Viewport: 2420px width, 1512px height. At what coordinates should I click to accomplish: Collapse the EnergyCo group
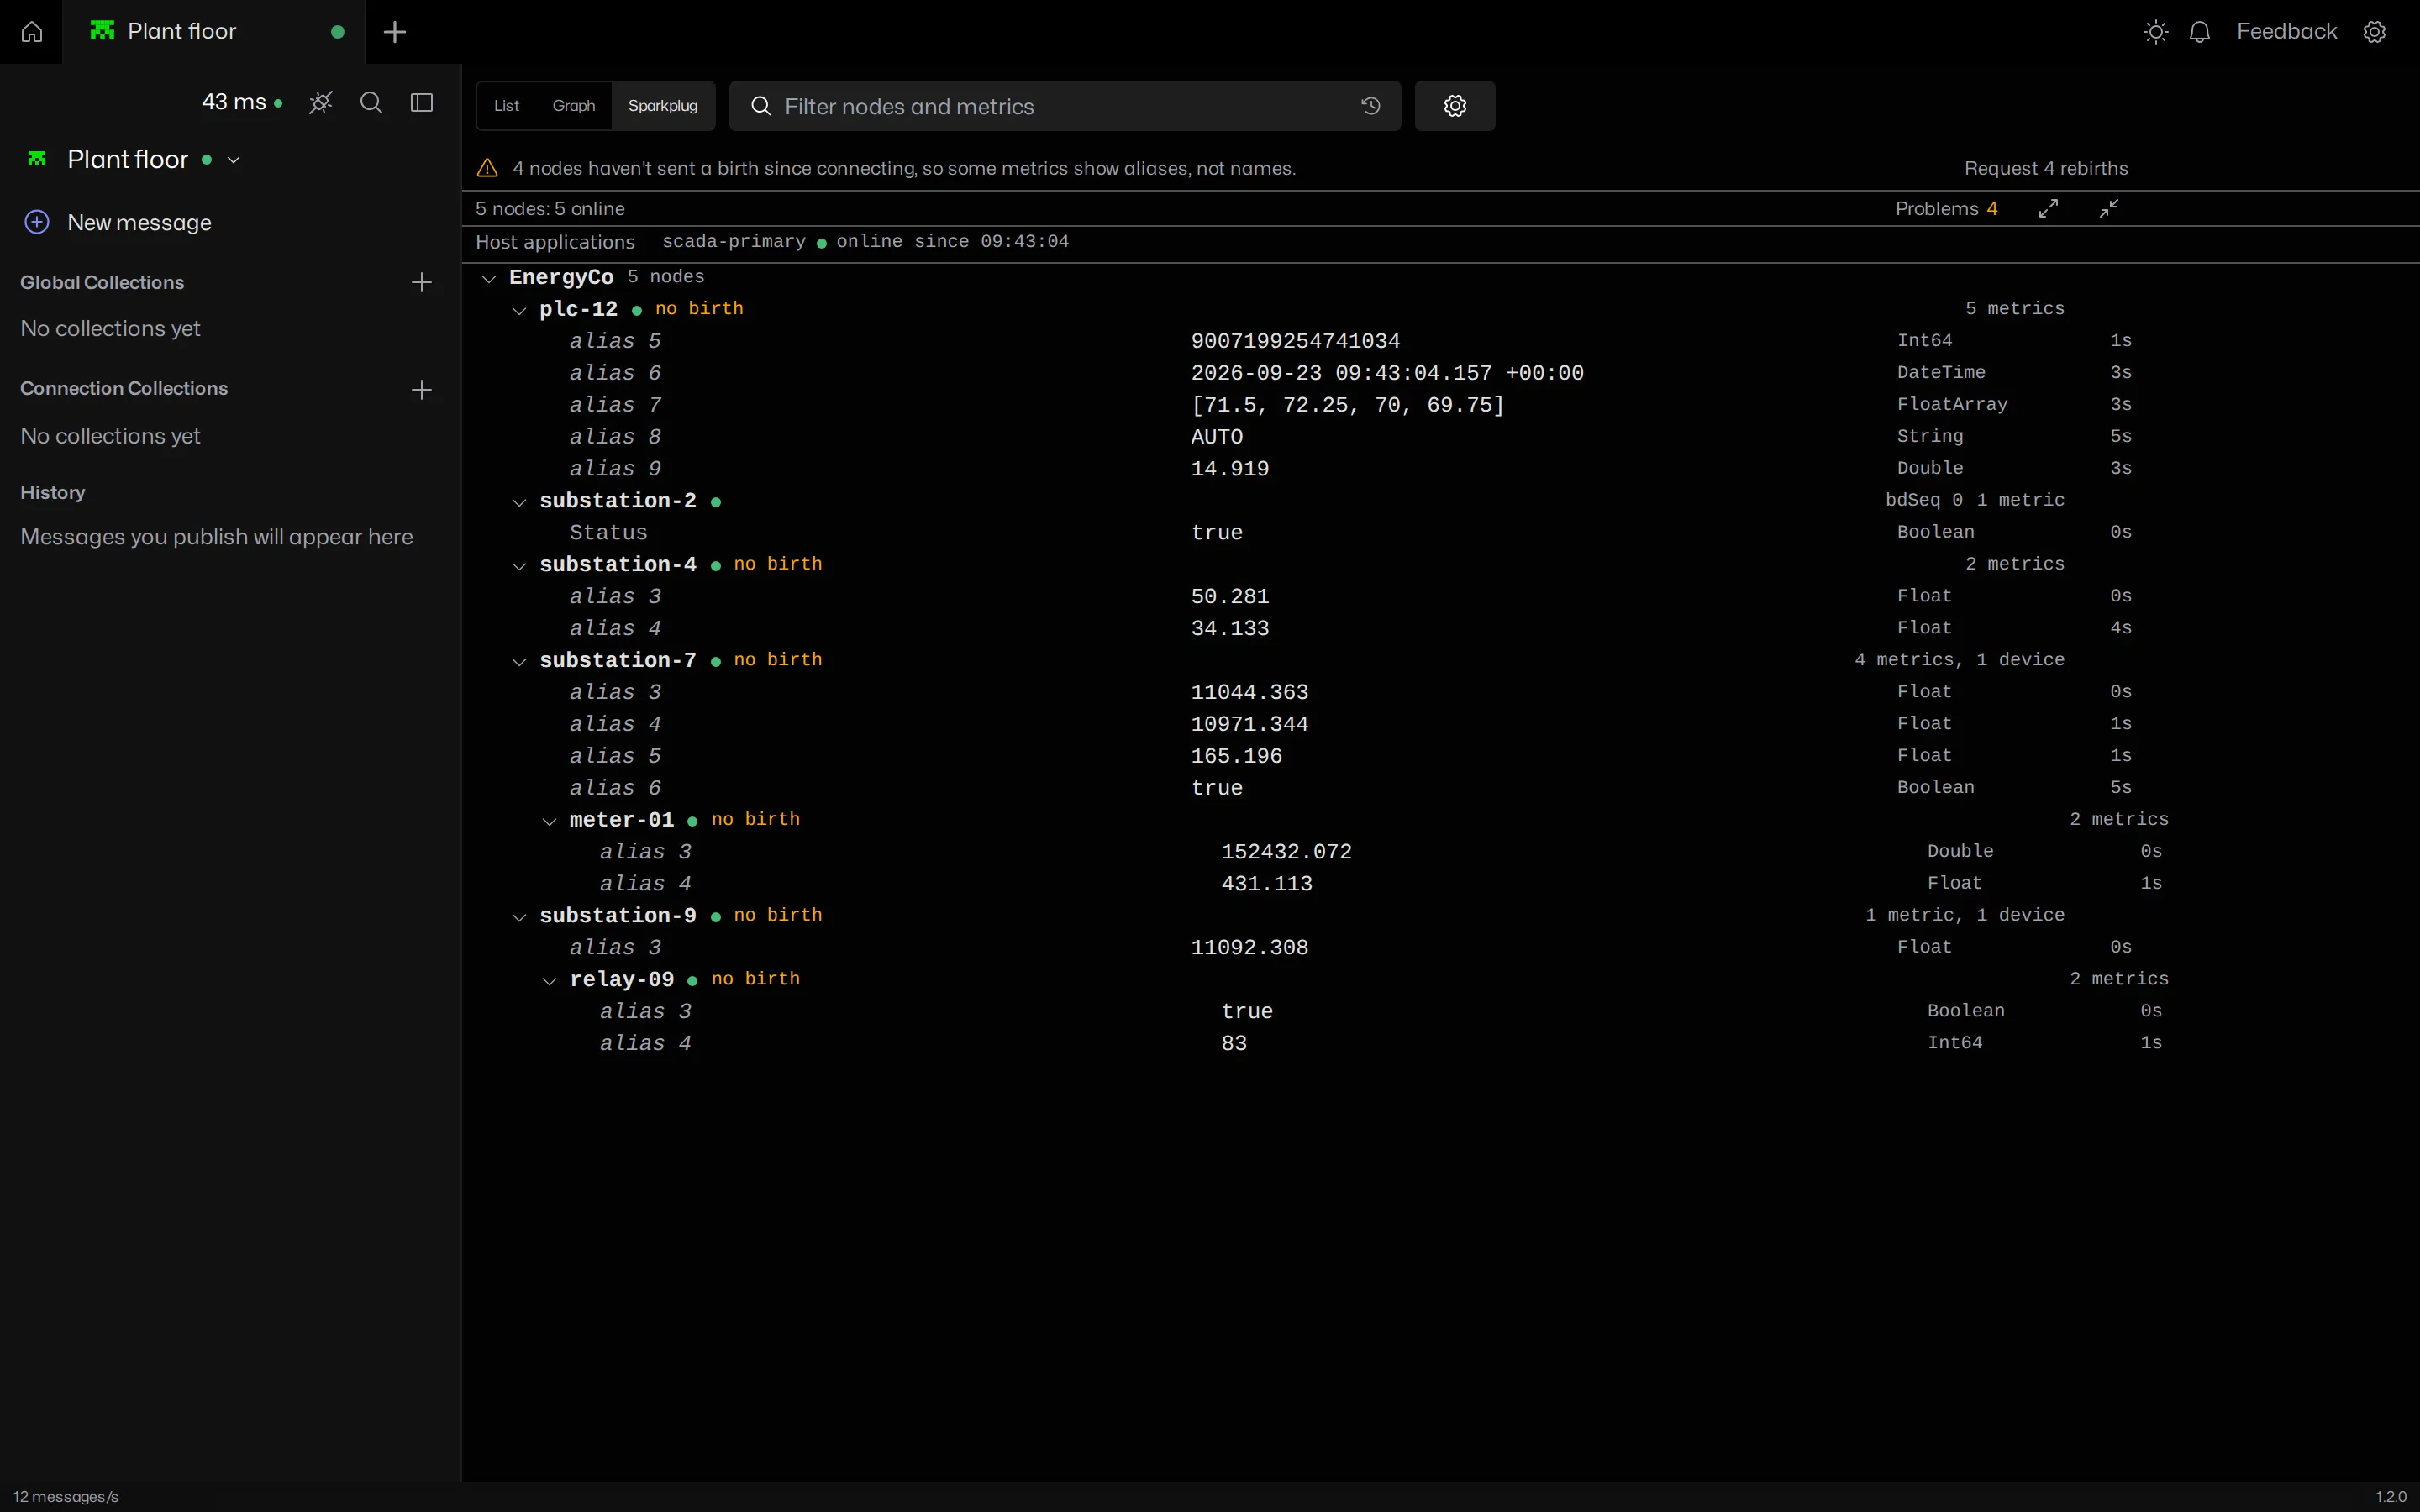(489, 278)
